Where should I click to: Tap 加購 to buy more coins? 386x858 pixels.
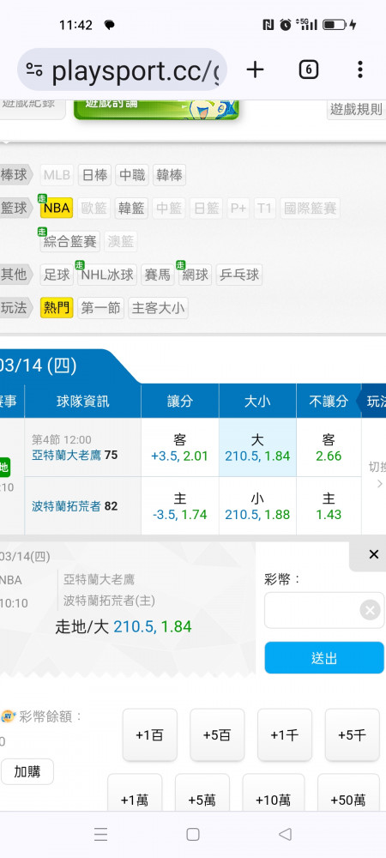coord(27,771)
